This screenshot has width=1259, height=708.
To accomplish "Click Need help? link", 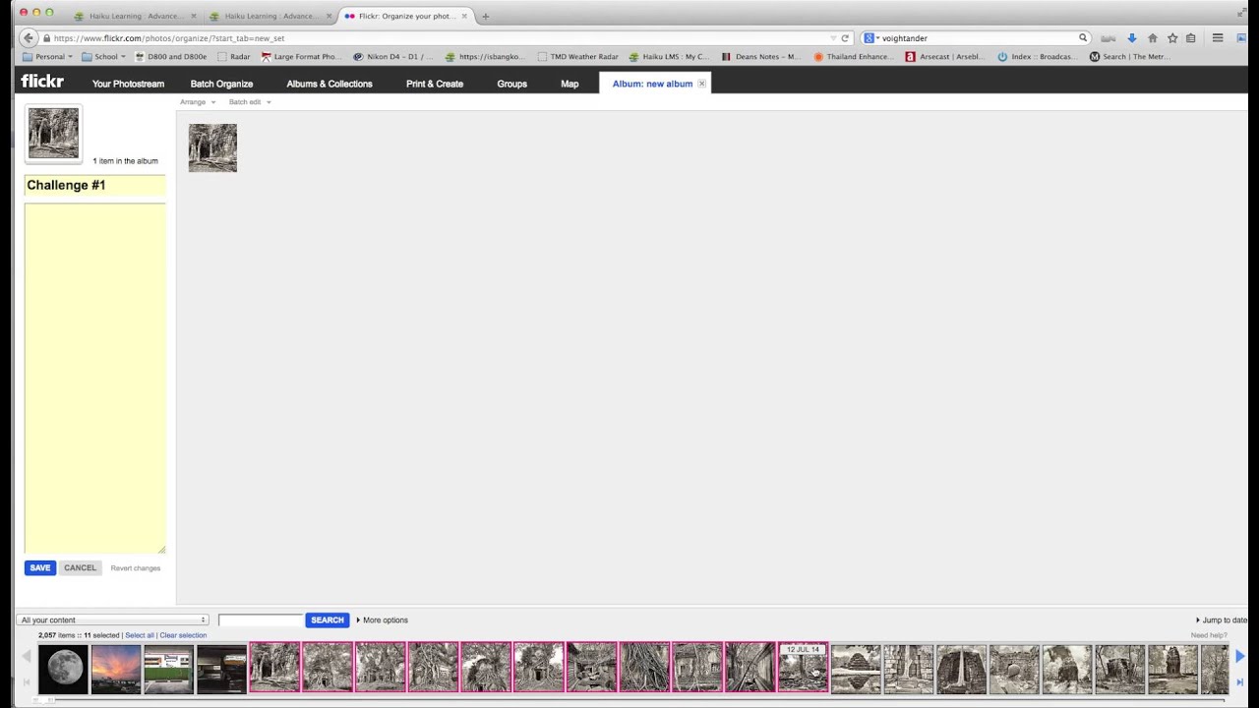I will pyautogui.click(x=1209, y=635).
